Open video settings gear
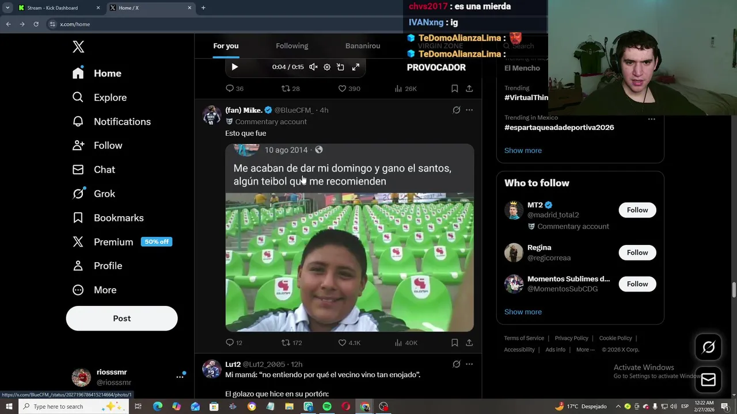The image size is (737, 414). coord(327,67)
